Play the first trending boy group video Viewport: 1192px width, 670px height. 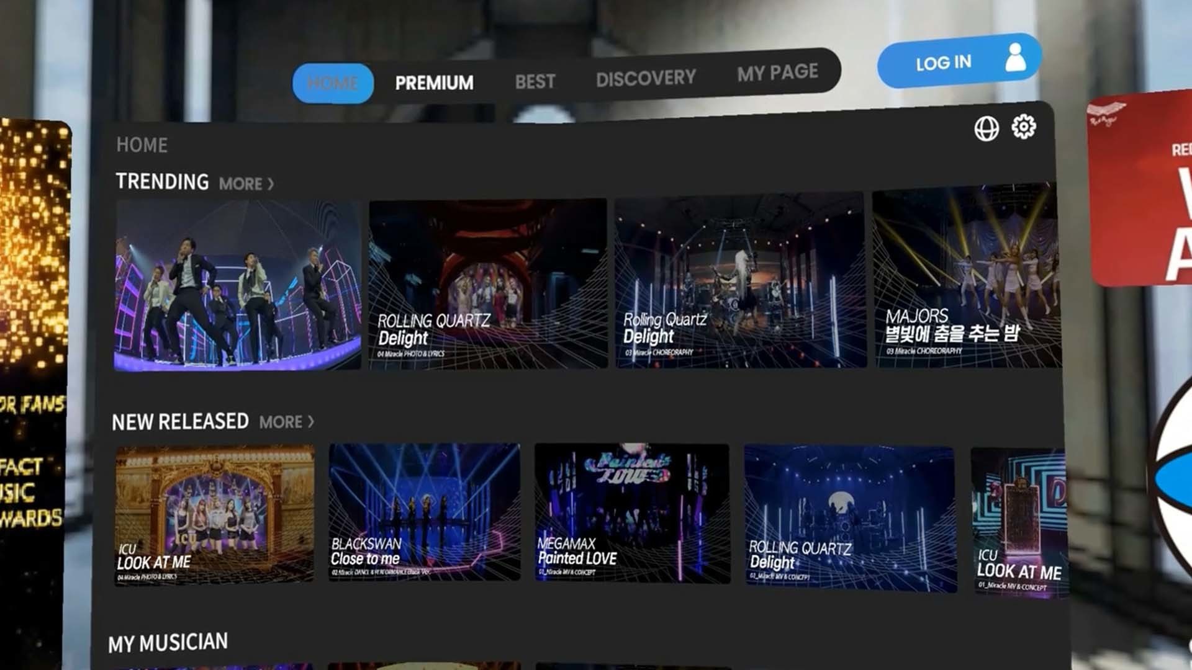237,285
